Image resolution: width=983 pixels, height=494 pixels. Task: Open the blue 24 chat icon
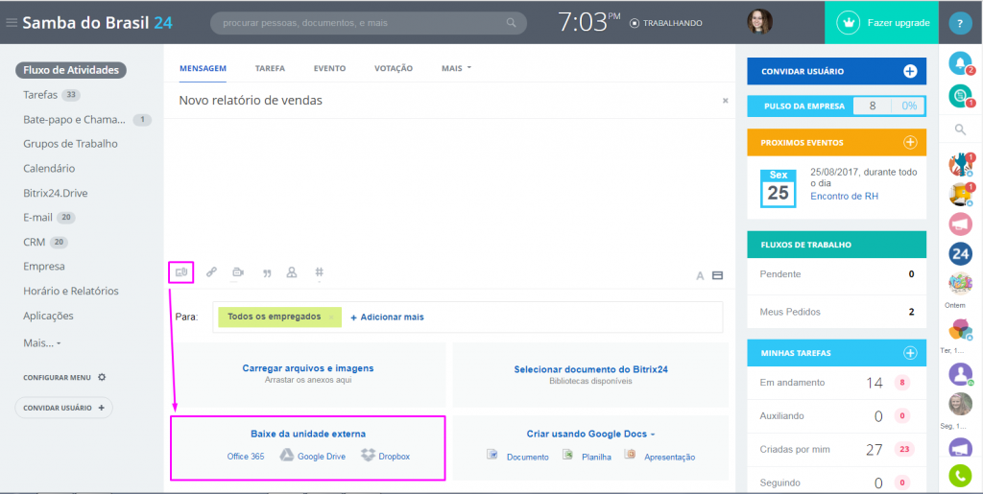[960, 253]
